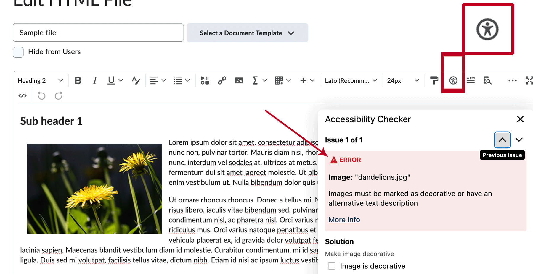Undo the last edit

[41, 96]
